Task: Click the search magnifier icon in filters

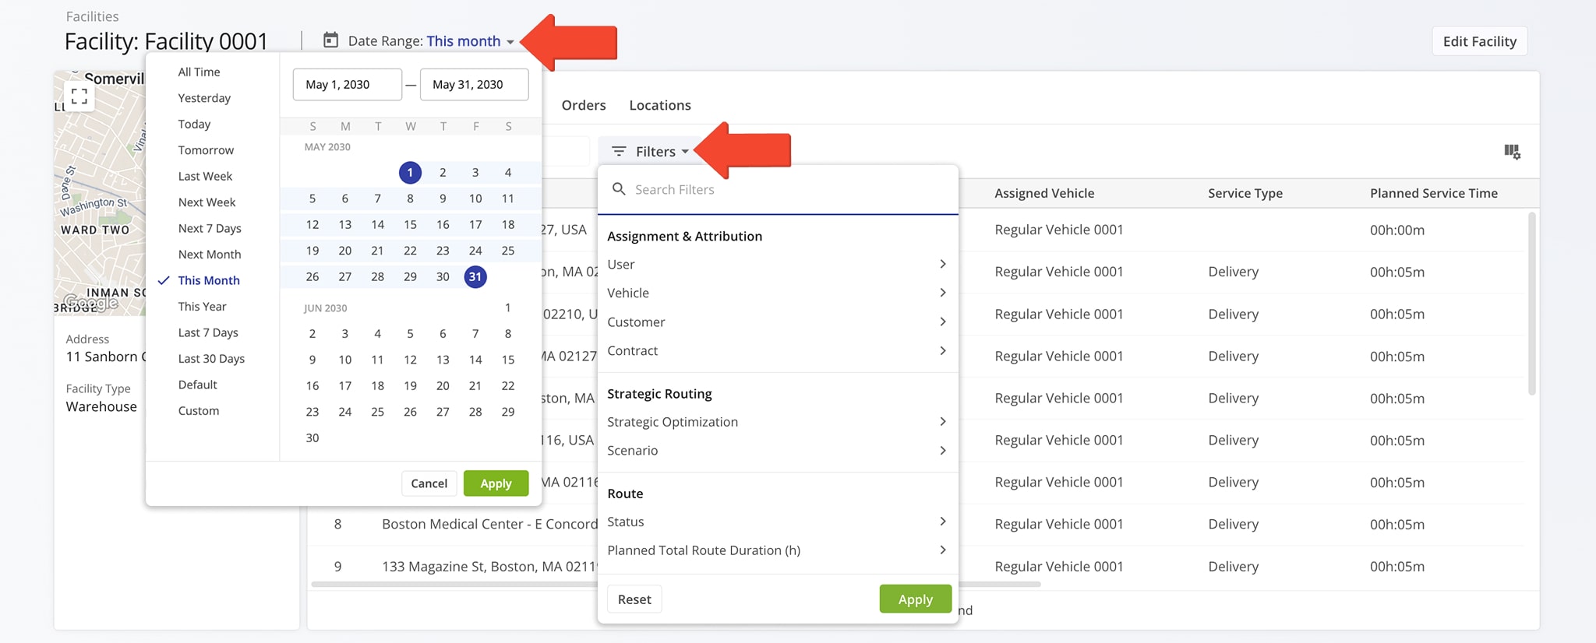Action: point(619,189)
